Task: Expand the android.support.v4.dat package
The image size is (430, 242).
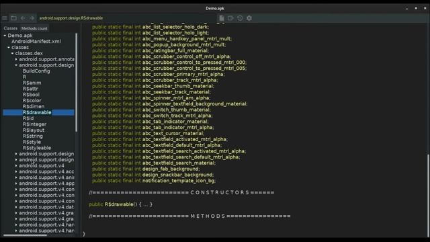Action: click(16, 207)
